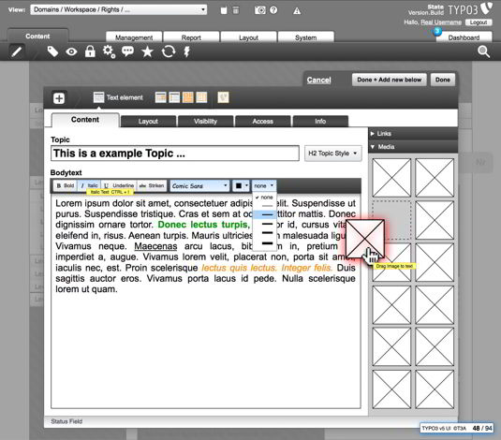Click the blue notification badge on Dashboard
Image resolution: width=501 pixels, height=440 pixels.
coord(437,31)
